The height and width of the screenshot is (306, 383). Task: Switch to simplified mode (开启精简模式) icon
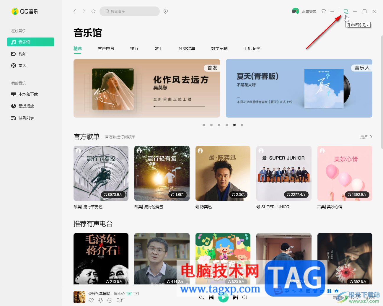(x=346, y=11)
